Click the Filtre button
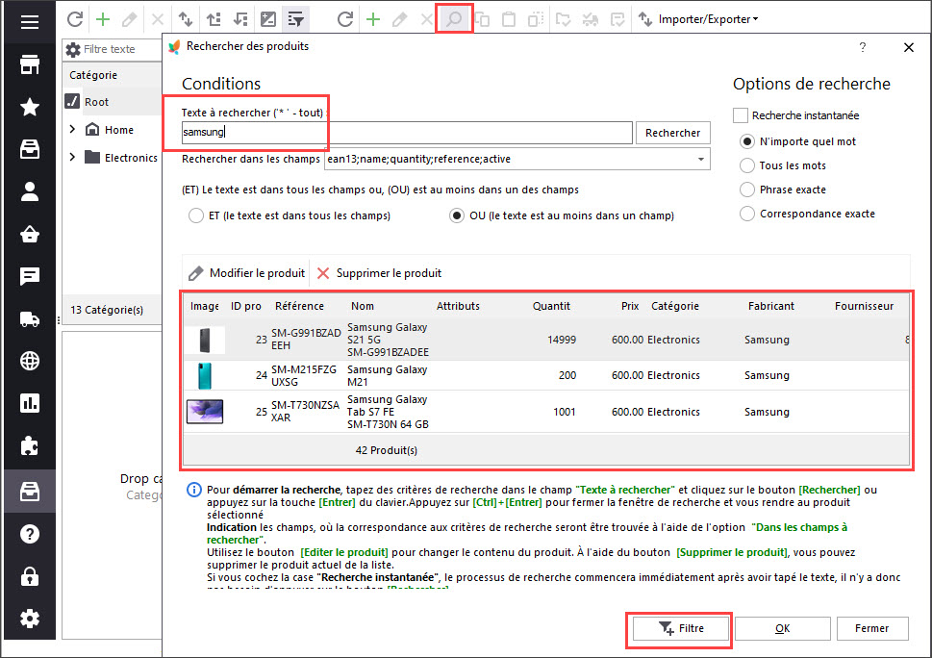932x658 pixels. tap(681, 628)
